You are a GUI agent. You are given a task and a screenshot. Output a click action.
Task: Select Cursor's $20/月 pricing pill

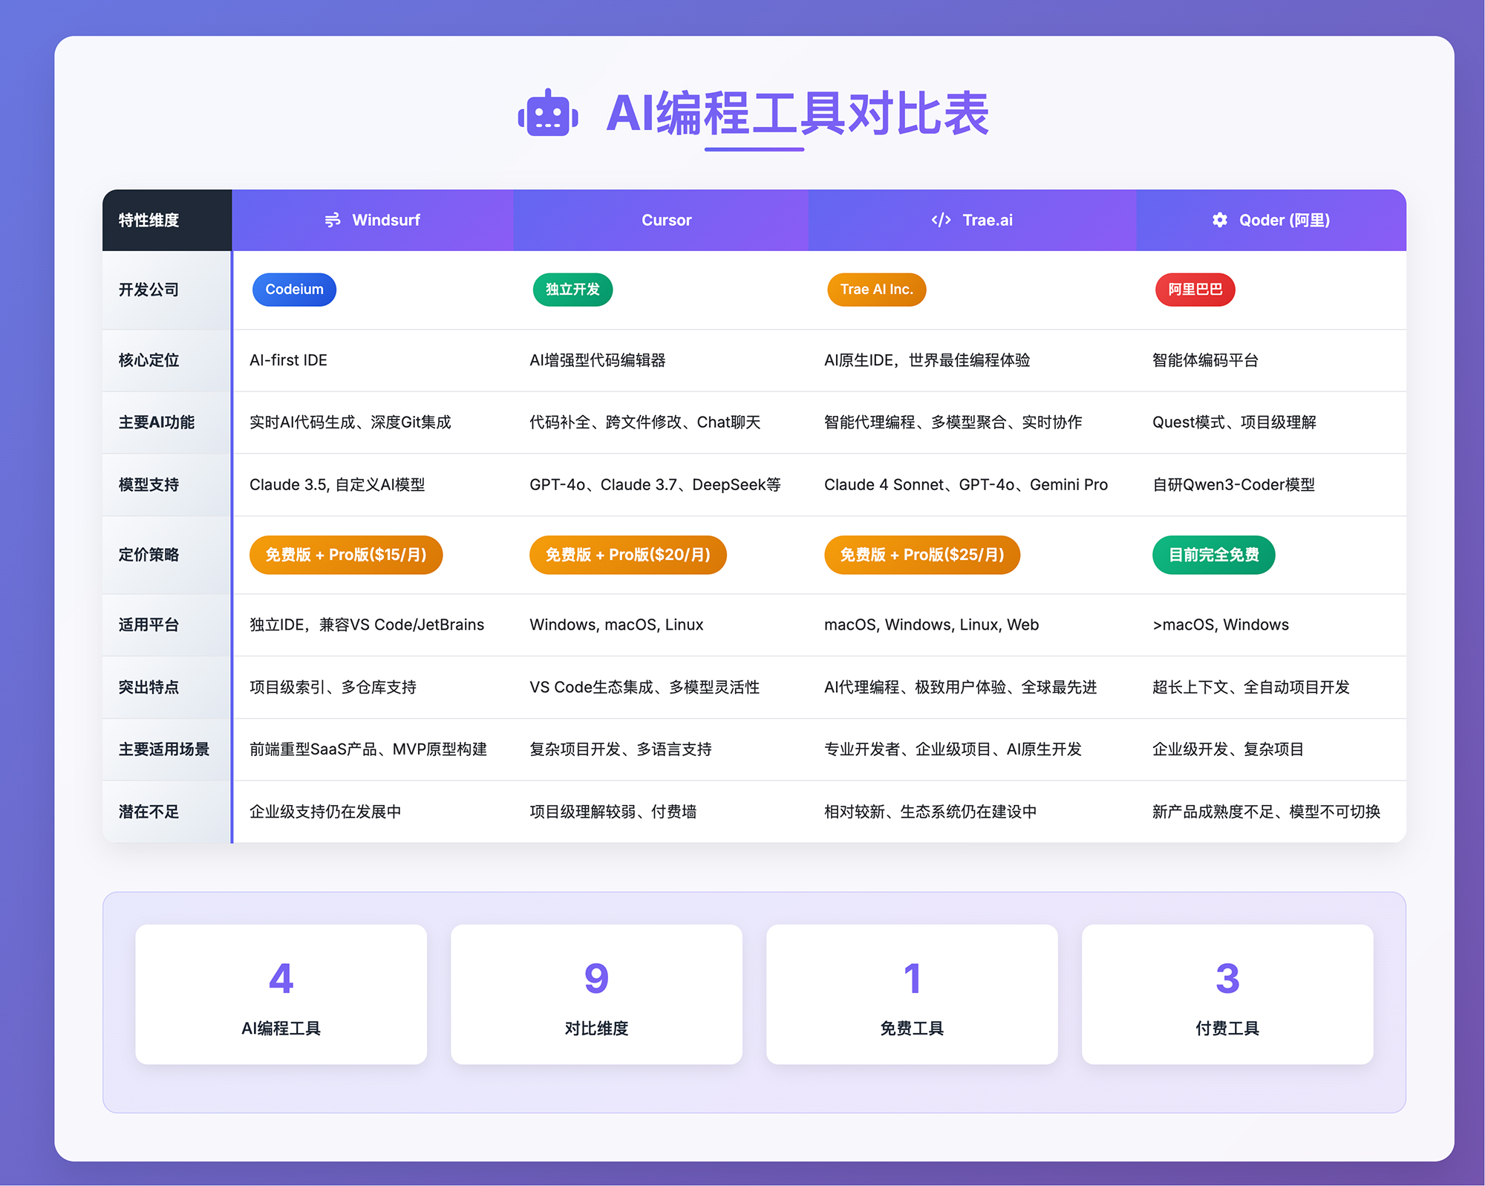click(x=628, y=555)
